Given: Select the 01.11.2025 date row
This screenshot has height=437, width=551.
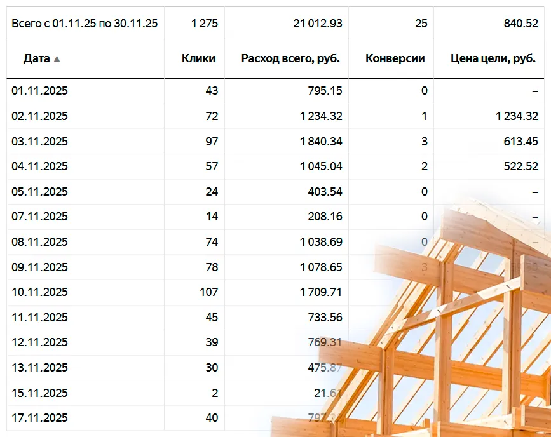Looking at the screenshot, I should tap(39, 91).
